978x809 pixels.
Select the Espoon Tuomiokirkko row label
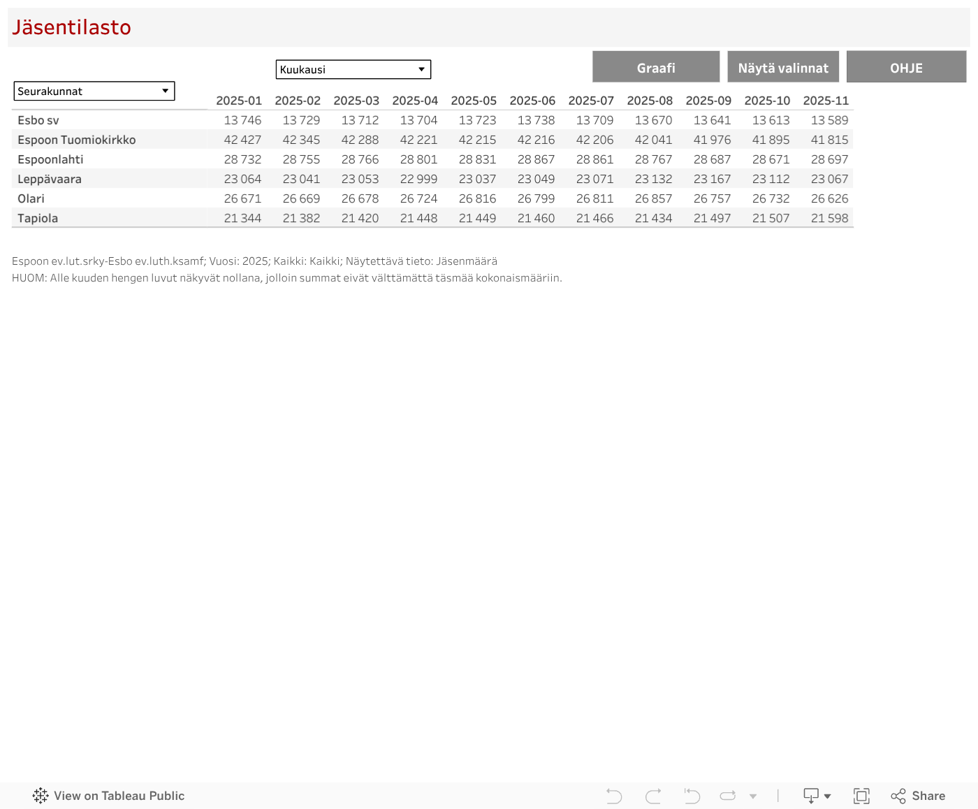[x=77, y=140]
